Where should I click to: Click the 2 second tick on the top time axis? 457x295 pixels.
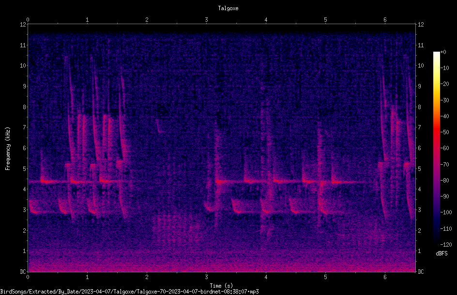(147, 20)
